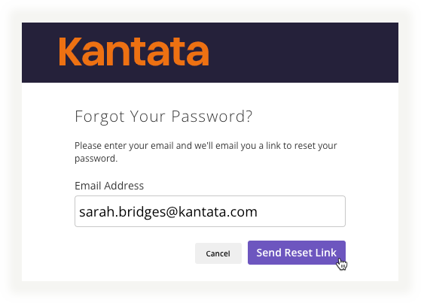Click the dark navy header banner
The width and height of the screenshot is (421, 303).
[x=210, y=53]
